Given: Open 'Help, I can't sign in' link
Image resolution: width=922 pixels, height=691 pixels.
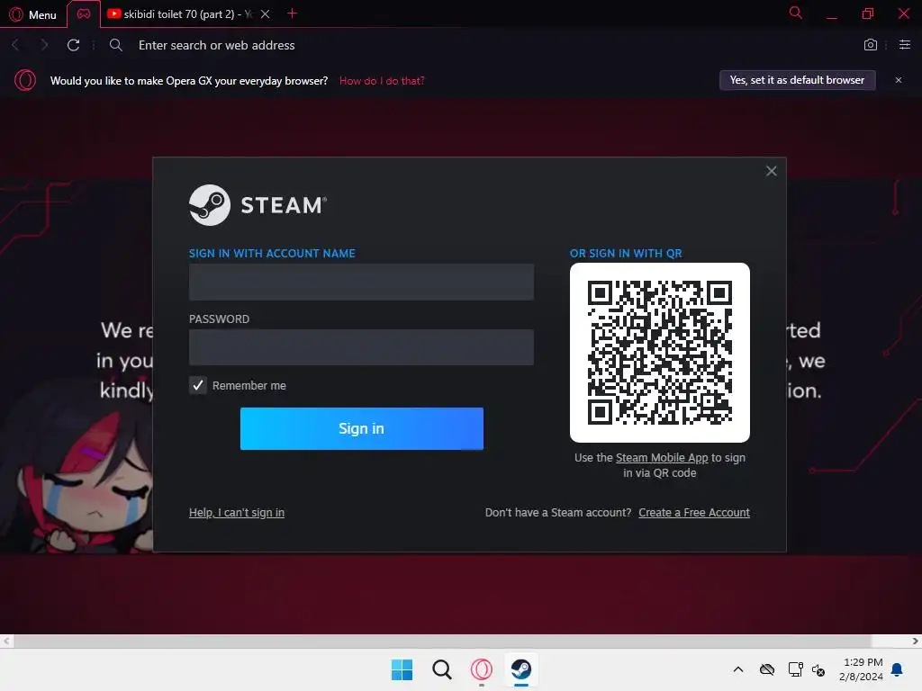Looking at the screenshot, I should [x=237, y=512].
